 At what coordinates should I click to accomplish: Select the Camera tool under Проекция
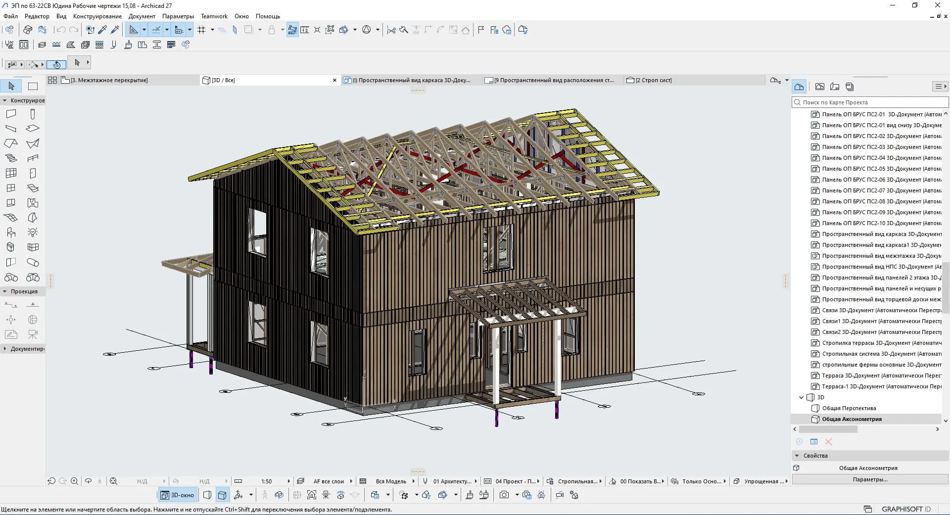click(x=33, y=334)
